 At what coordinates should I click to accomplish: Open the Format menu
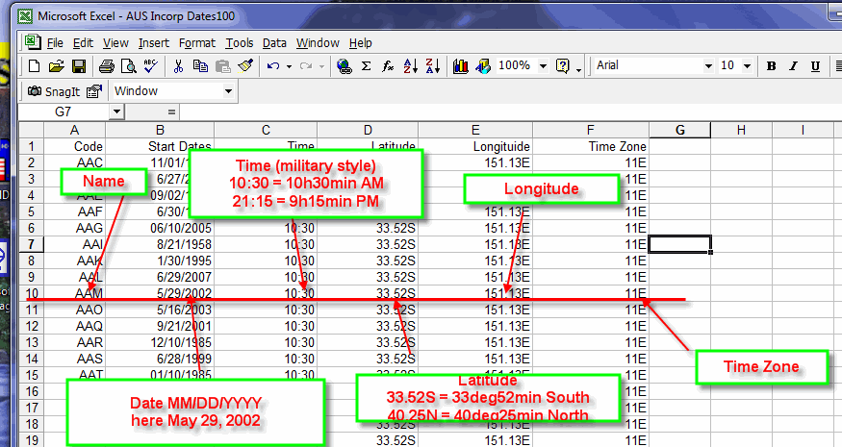point(196,43)
